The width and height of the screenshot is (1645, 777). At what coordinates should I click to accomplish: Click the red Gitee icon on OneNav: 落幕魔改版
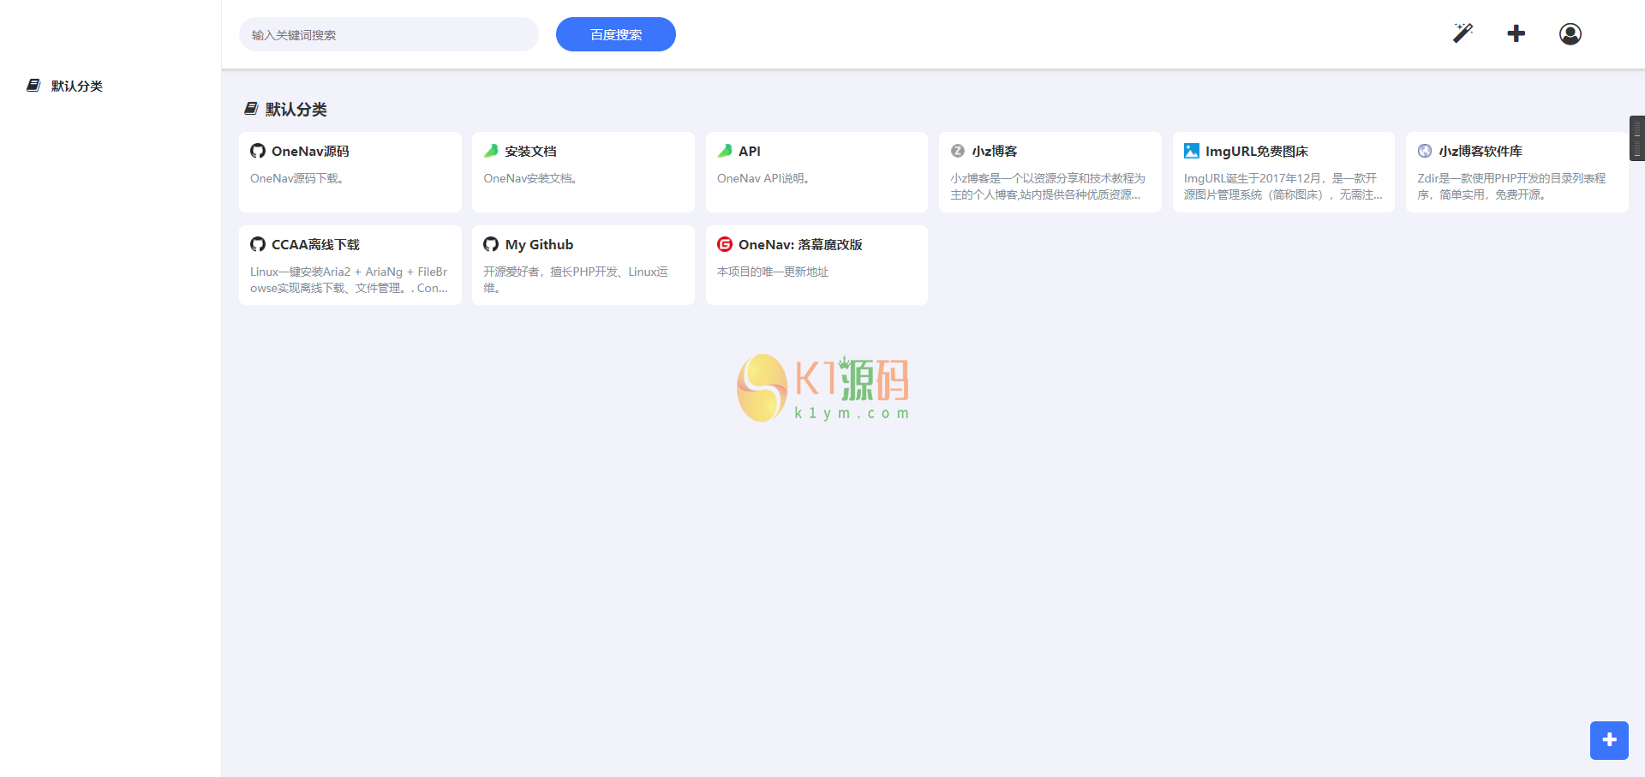coord(725,244)
